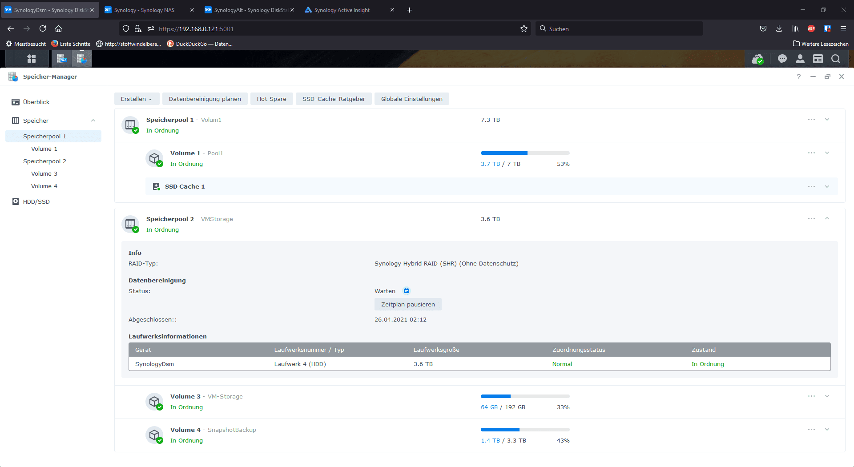
Task: Click the Volume 4 cube icon
Action: pyautogui.click(x=154, y=435)
